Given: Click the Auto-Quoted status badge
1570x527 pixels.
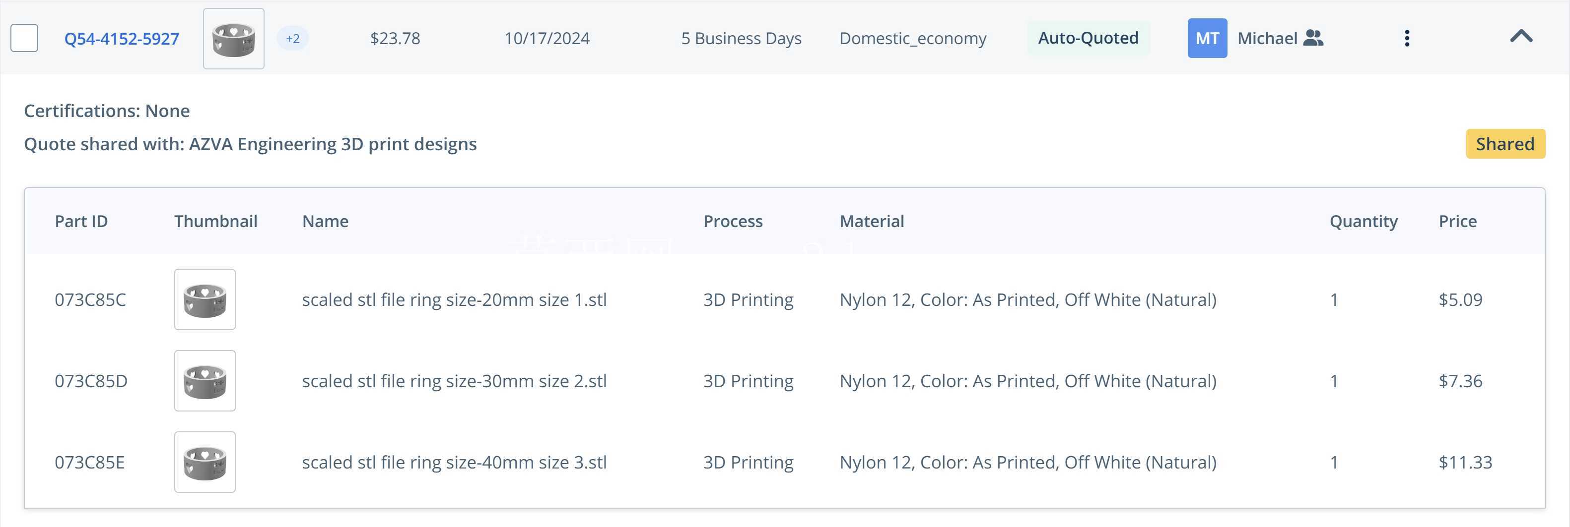Looking at the screenshot, I should pos(1088,38).
